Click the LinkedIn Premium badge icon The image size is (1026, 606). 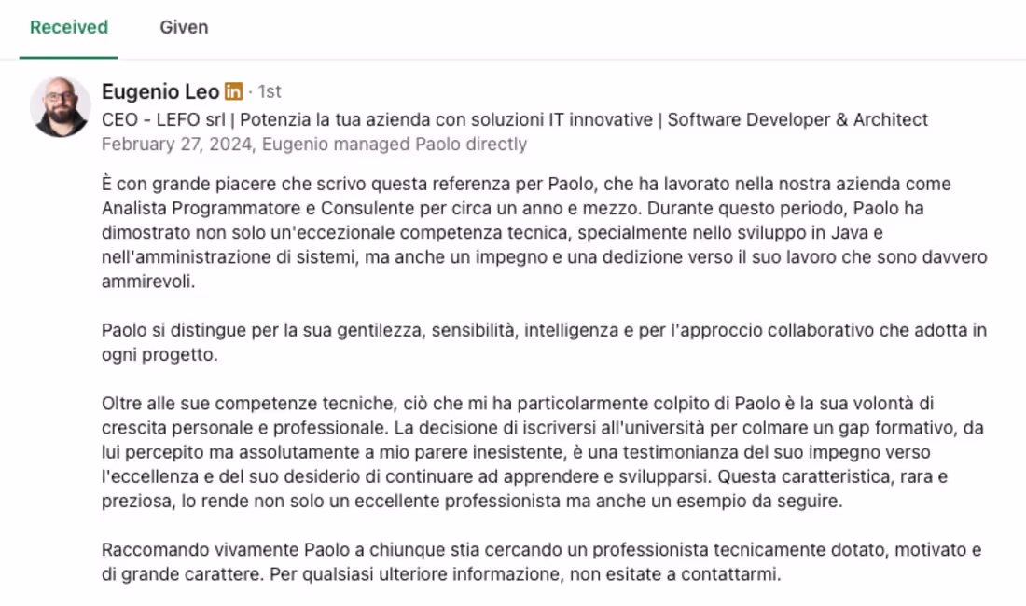[233, 91]
